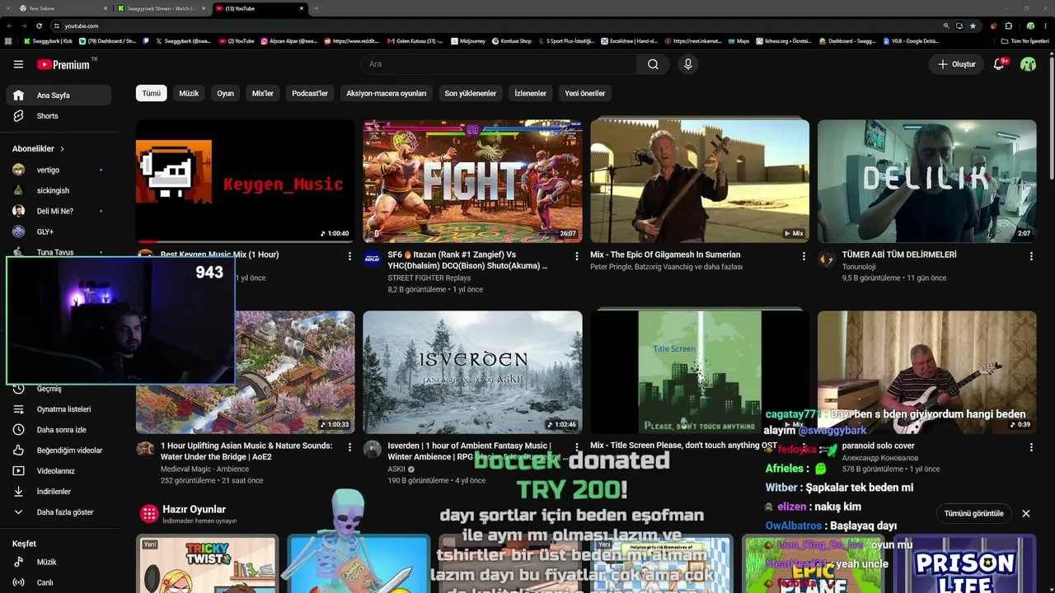1055x593 pixels.
Task: Open the browser extensions puzzle icon
Action: click(x=1008, y=26)
